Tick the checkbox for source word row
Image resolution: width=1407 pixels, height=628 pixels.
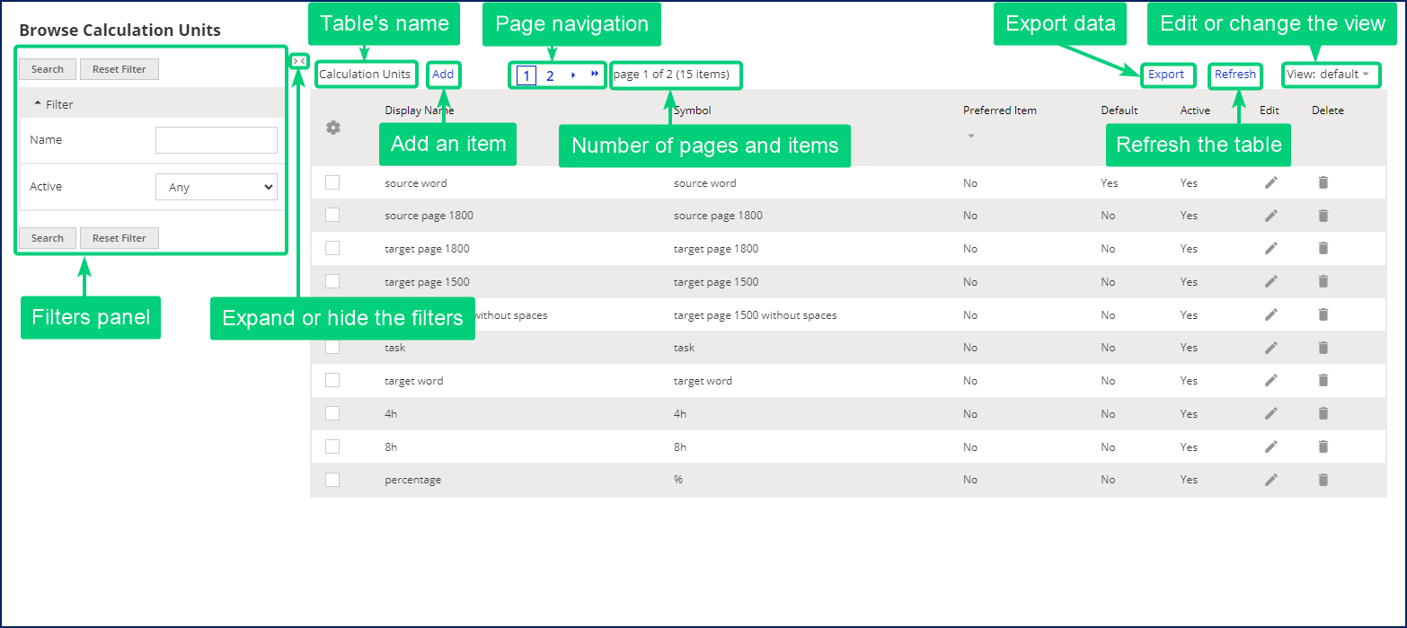click(x=332, y=182)
